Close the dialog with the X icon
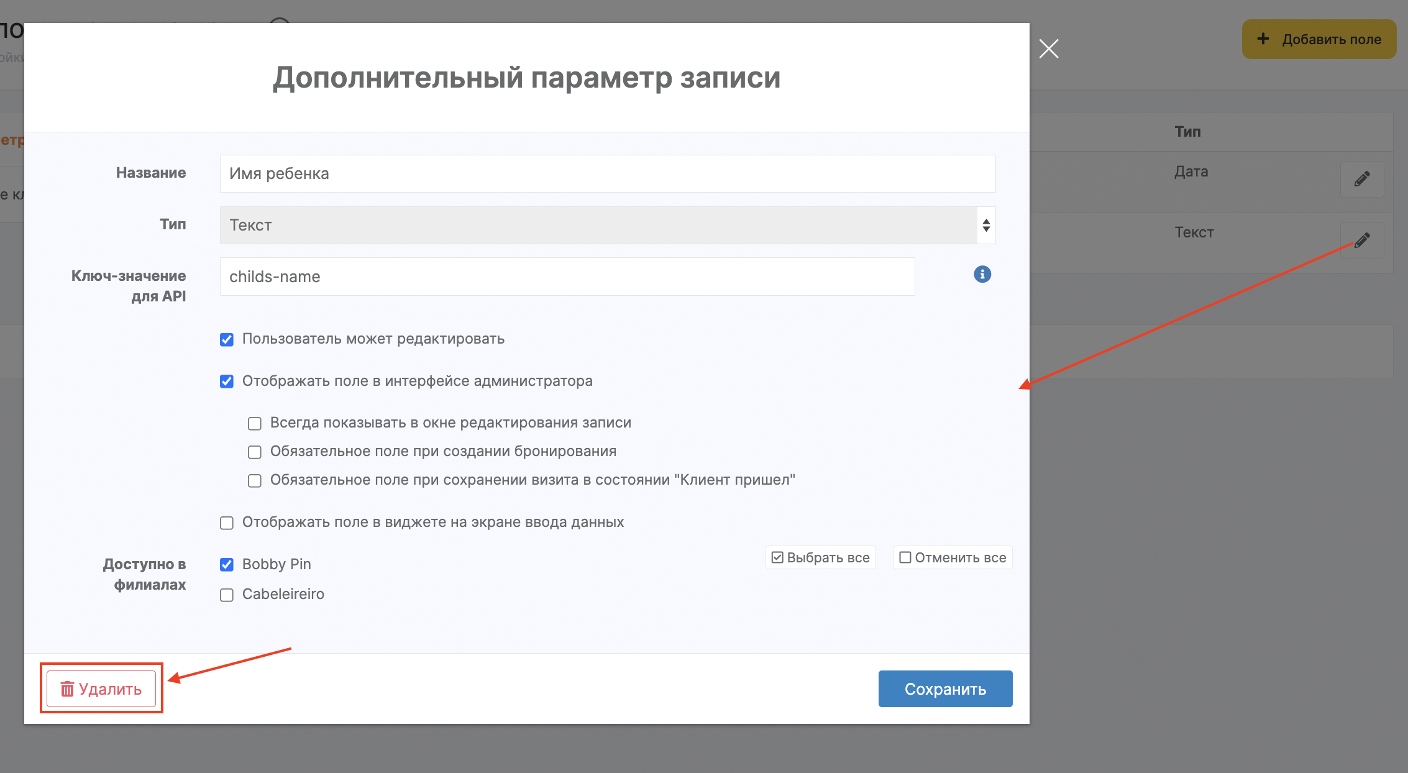The image size is (1408, 773). [x=1048, y=48]
